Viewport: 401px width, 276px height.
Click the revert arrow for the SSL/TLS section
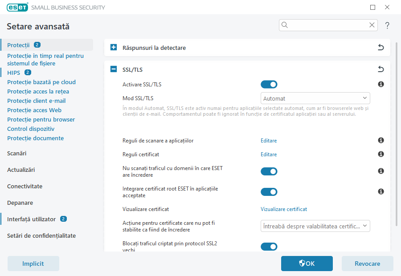(381, 69)
